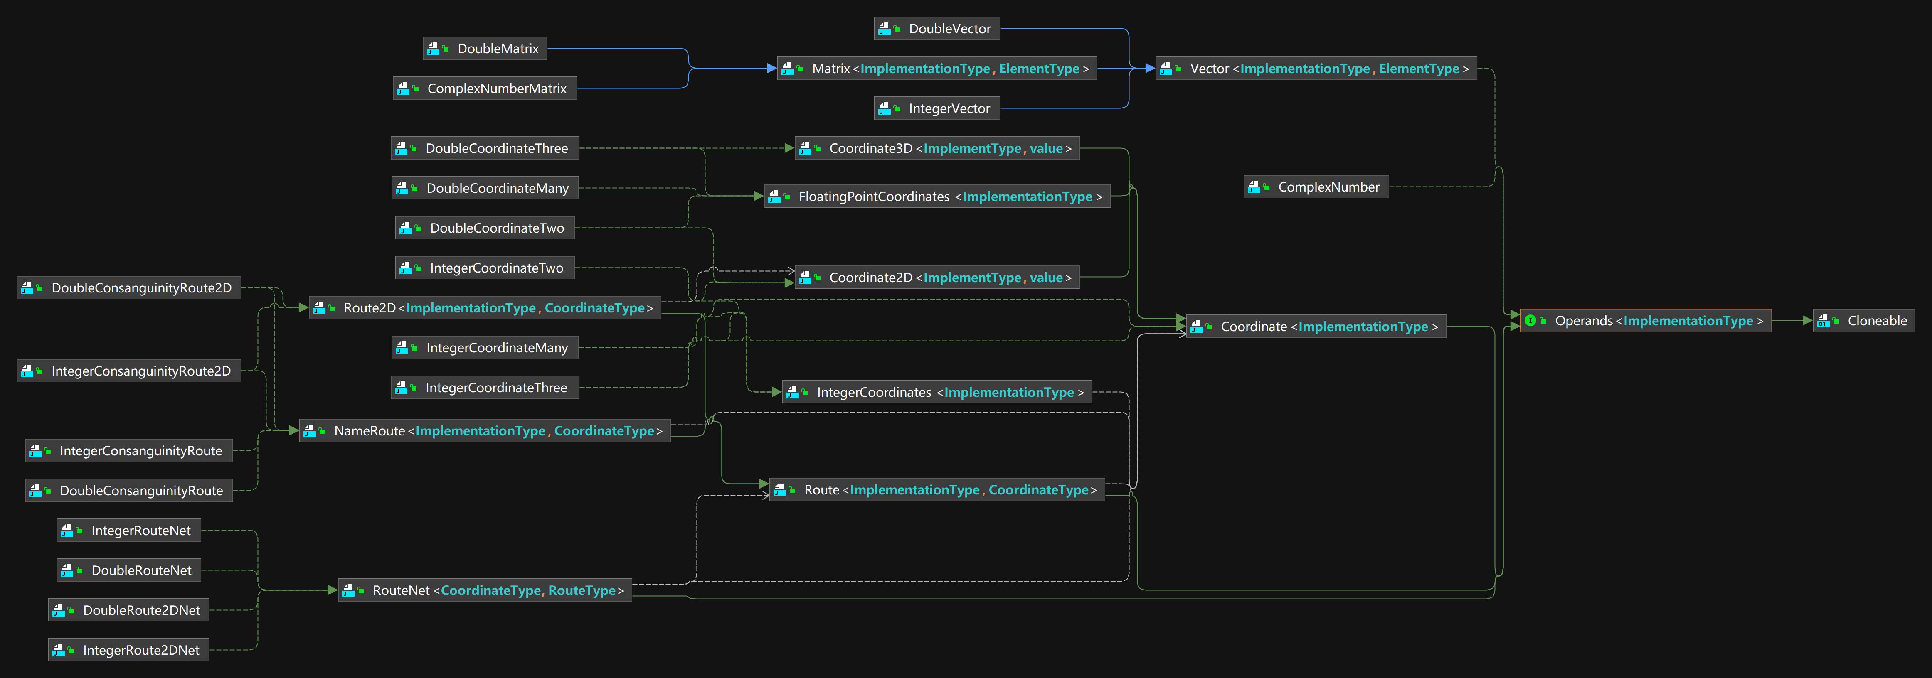Click the Java class icon on DoubleMatrix node
The width and height of the screenshot is (1932, 678).
point(433,48)
